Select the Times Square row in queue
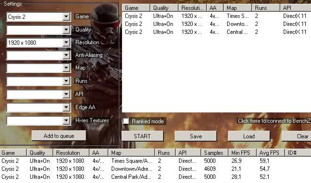 pos(216,16)
